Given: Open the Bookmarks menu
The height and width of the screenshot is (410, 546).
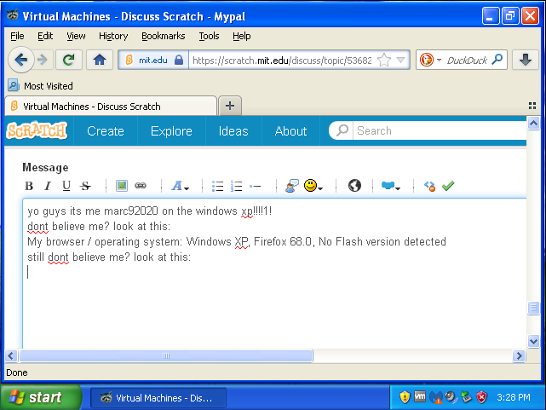Looking at the screenshot, I should pos(162,36).
